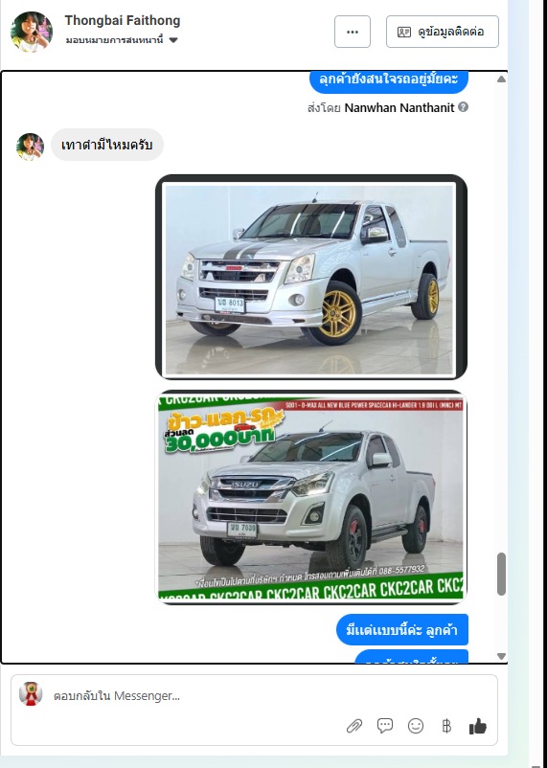
Task: Send a thumbs-up like
Action: 477,726
